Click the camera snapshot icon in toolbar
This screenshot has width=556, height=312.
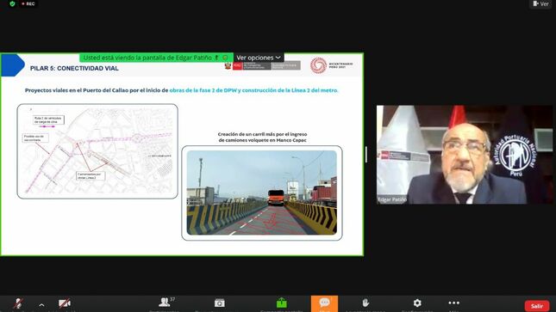tap(220, 303)
